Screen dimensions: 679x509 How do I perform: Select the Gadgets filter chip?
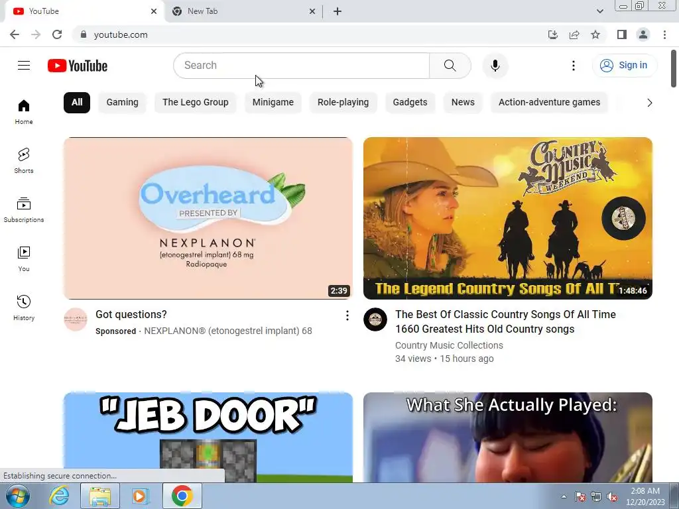tap(410, 103)
